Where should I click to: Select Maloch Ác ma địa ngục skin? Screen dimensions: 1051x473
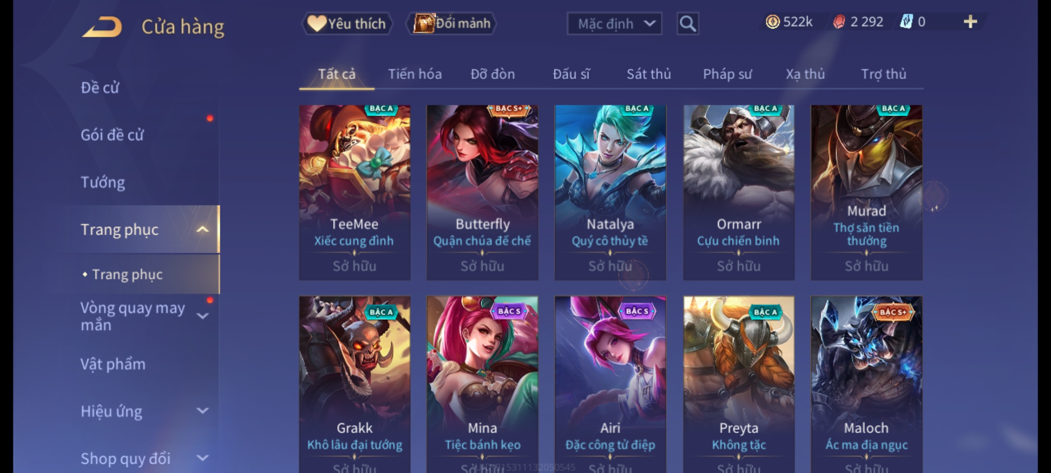pos(866,384)
